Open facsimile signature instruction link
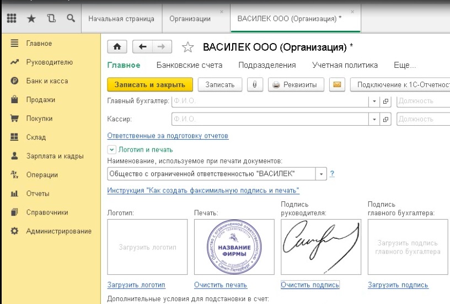This screenshot has height=304, width=450. [x=203, y=190]
